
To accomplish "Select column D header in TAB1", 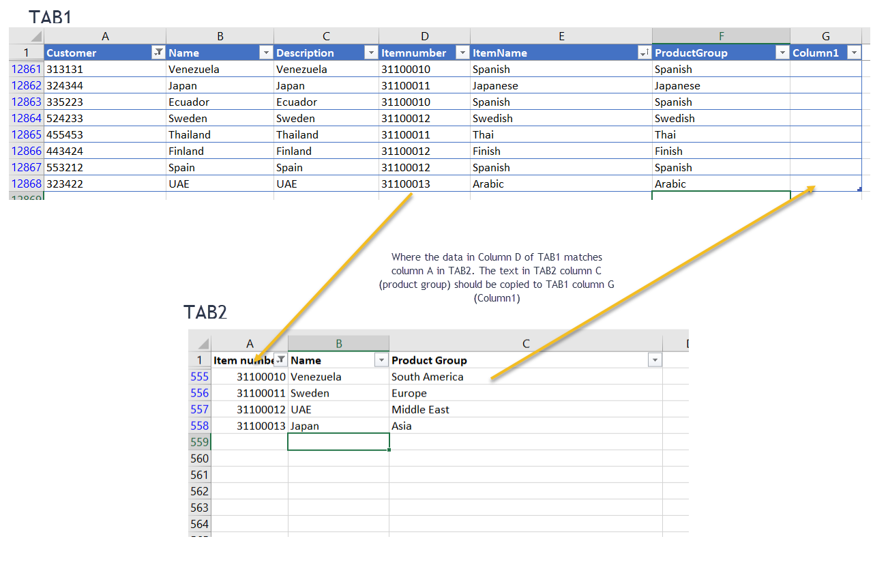I will coord(425,36).
